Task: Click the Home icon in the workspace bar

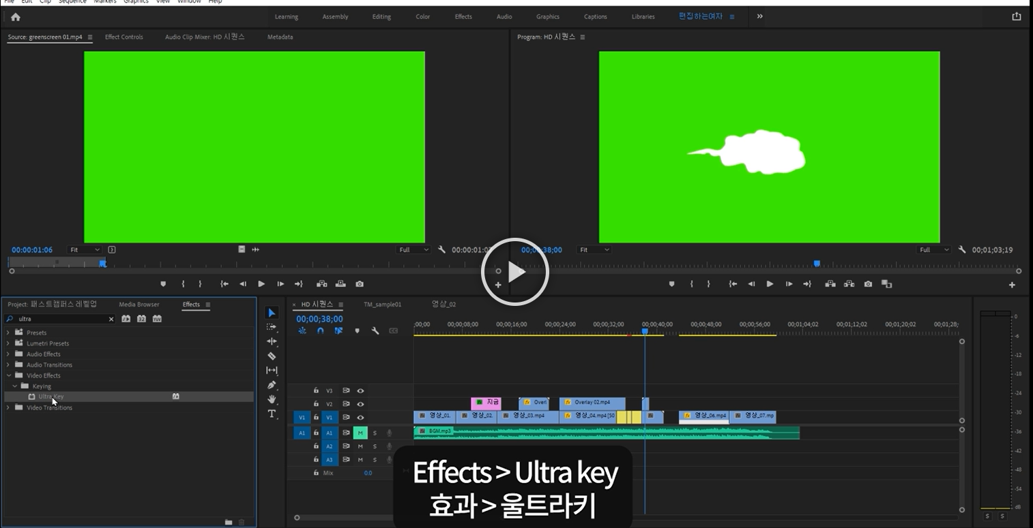Action: click(15, 17)
